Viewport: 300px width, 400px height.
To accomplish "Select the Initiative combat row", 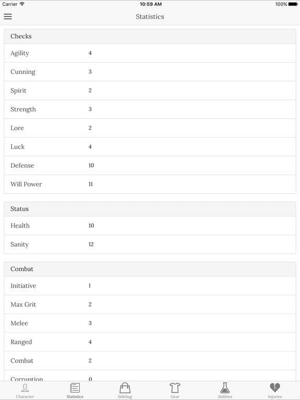I will click(150, 286).
